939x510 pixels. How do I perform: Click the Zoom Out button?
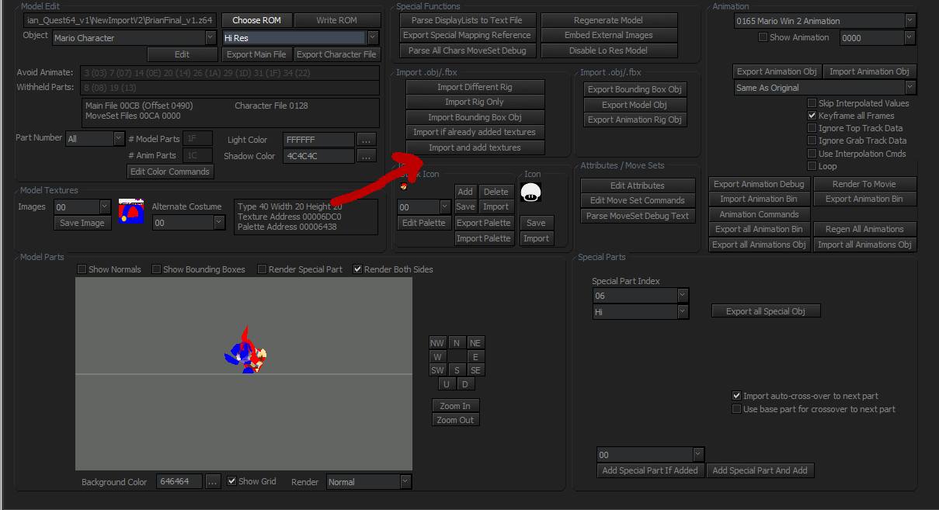tap(455, 420)
